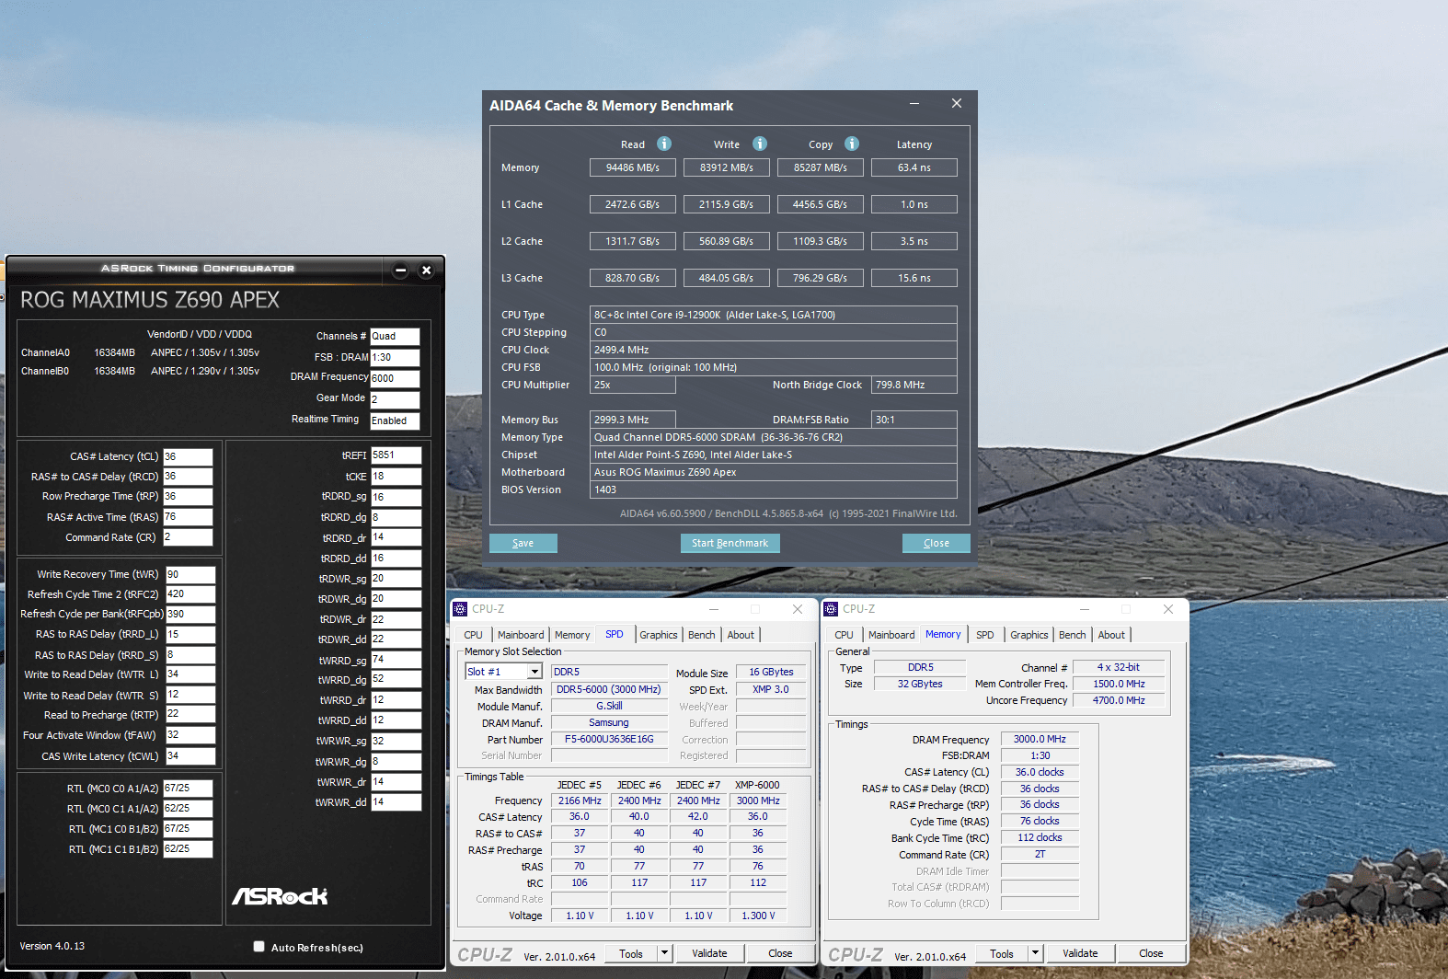Open Graphics tab in left CPU-Z

659,635
